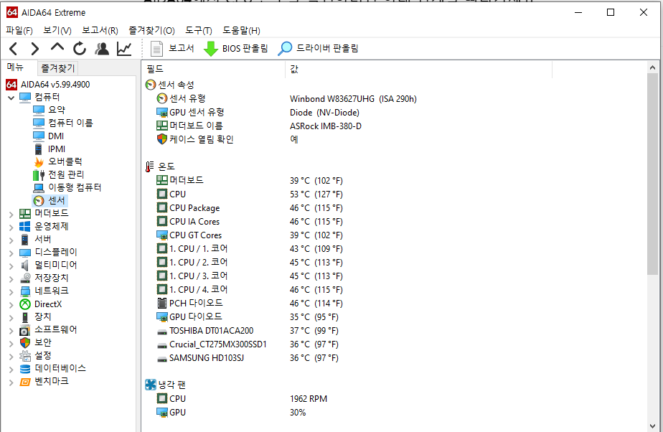The width and height of the screenshot is (663, 432).
Task: Select 이동형 컴퓨터 laptop icon item
Action: pos(67,188)
